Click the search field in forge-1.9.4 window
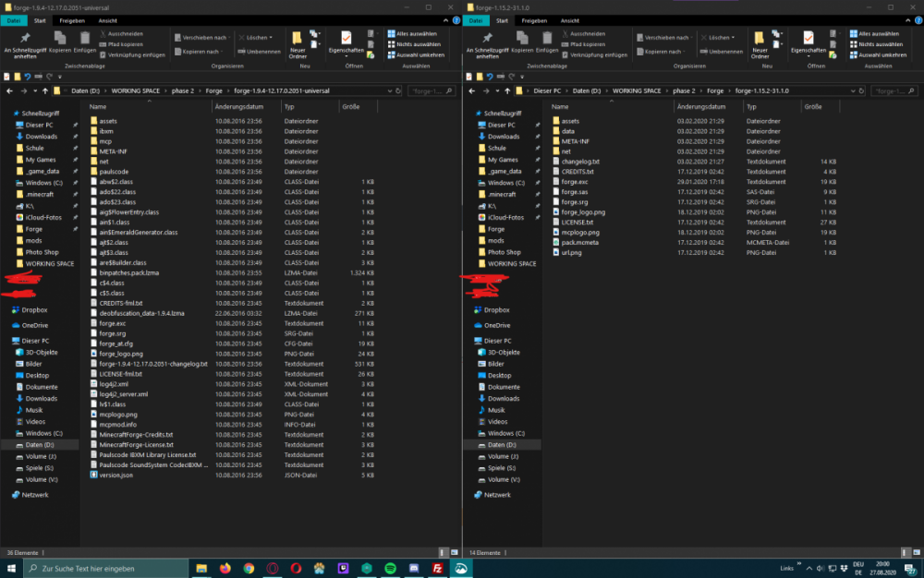The height and width of the screenshot is (578, 924). (432, 91)
